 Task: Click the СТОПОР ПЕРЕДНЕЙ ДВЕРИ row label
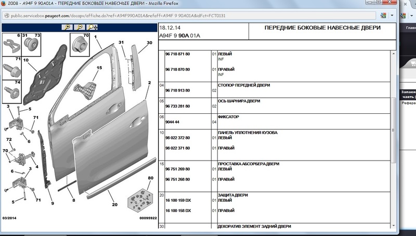coord(244,85)
